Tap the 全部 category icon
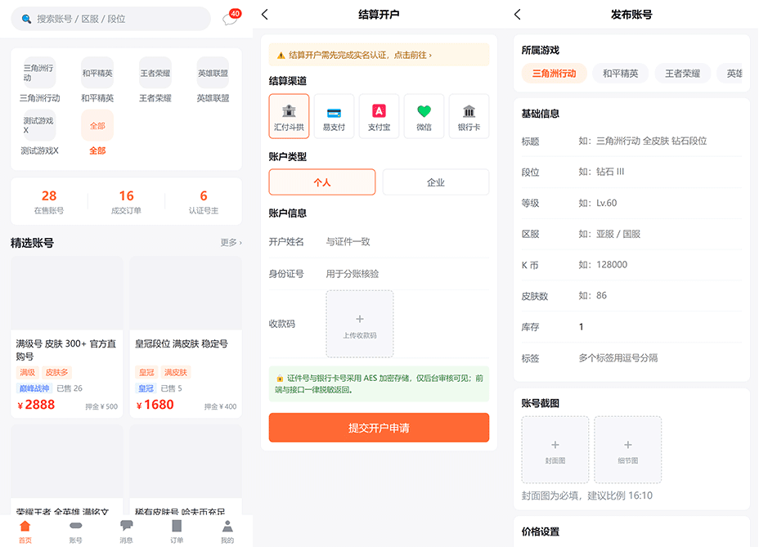759x547 pixels. tap(97, 125)
